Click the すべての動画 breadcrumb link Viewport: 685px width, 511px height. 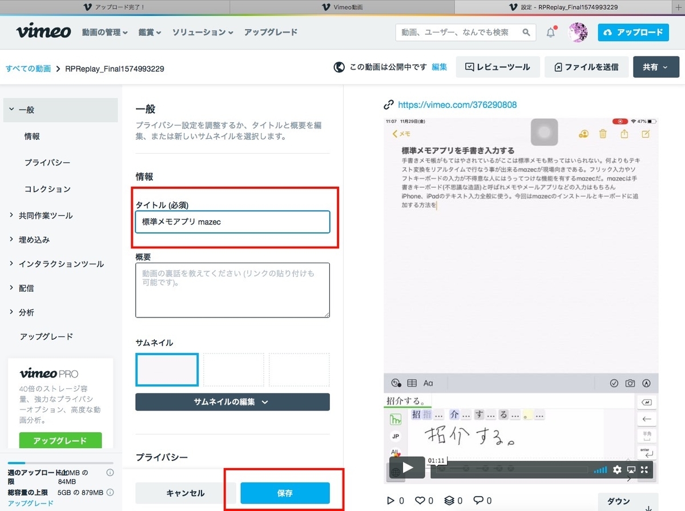click(x=29, y=69)
